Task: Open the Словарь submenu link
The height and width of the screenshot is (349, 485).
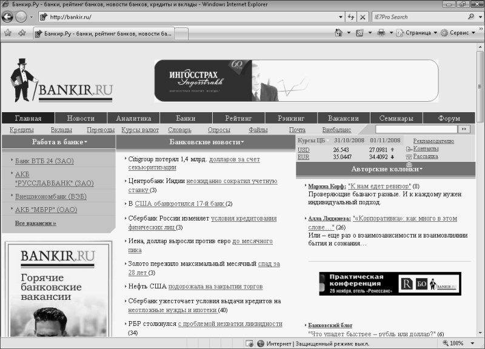Action: click(x=179, y=130)
